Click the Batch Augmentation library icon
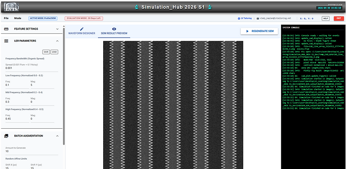The height and width of the screenshot is (169, 346). tap(6, 136)
